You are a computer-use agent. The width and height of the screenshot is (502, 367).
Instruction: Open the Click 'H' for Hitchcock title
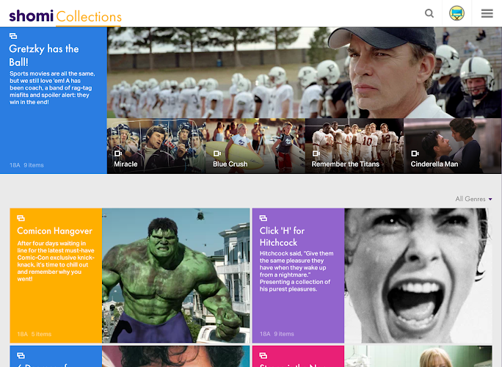pyautogui.click(x=282, y=236)
